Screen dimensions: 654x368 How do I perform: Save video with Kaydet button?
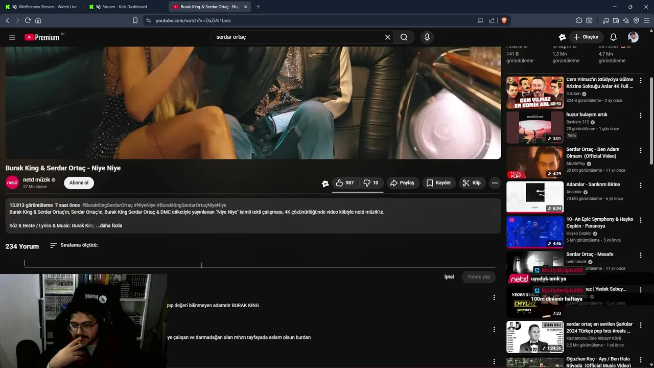pos(438,182)
